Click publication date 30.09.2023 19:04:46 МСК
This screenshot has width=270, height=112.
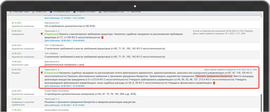click(x=64, y=40)
